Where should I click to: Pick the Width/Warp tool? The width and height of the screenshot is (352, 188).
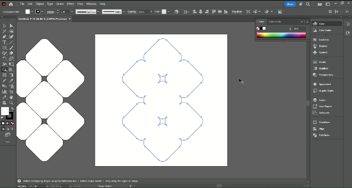click(x=4, y=64)
